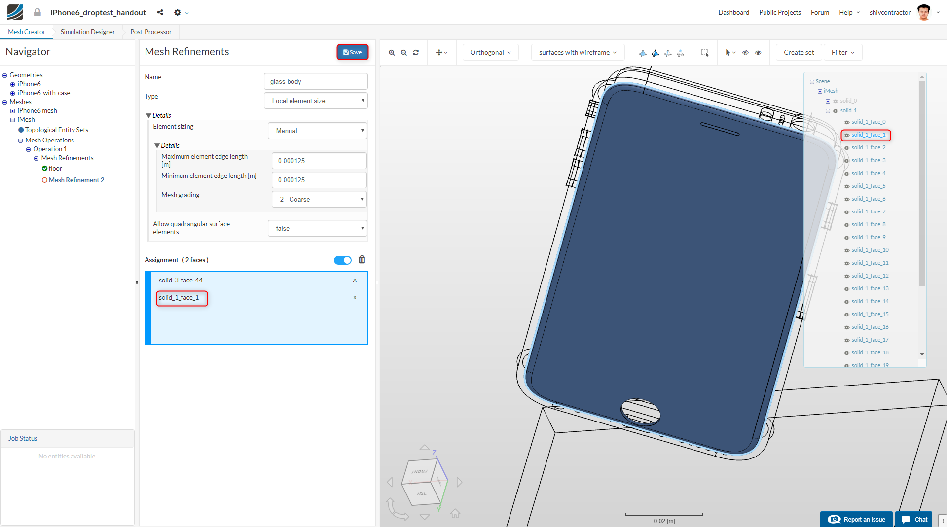This screenshot has width=947, height=527.
Task: Click the home icon on the orientation cube
Action: pyautogui.click(x=455, y=514)
